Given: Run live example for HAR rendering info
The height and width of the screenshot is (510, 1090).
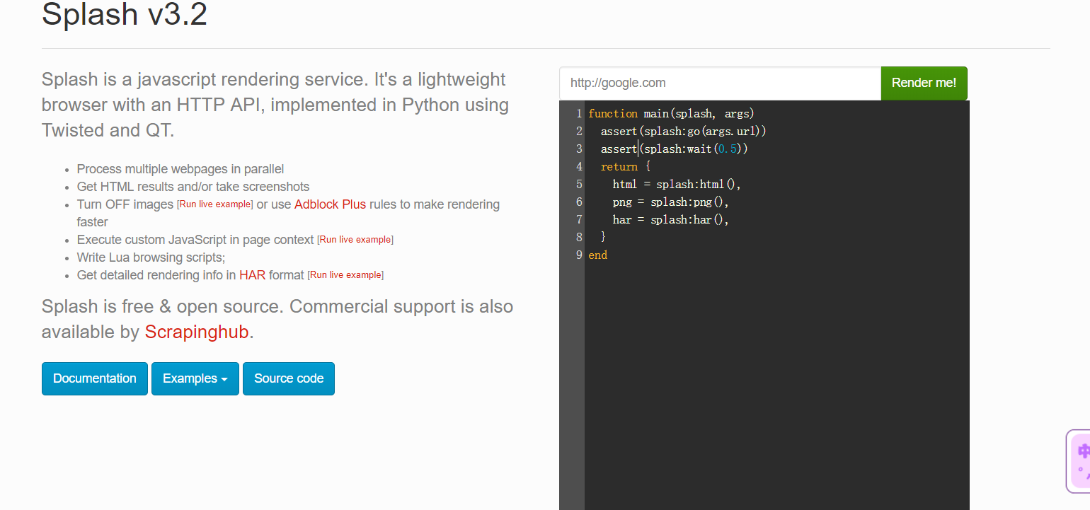Looking at the screenshot, I should point(345,275).
